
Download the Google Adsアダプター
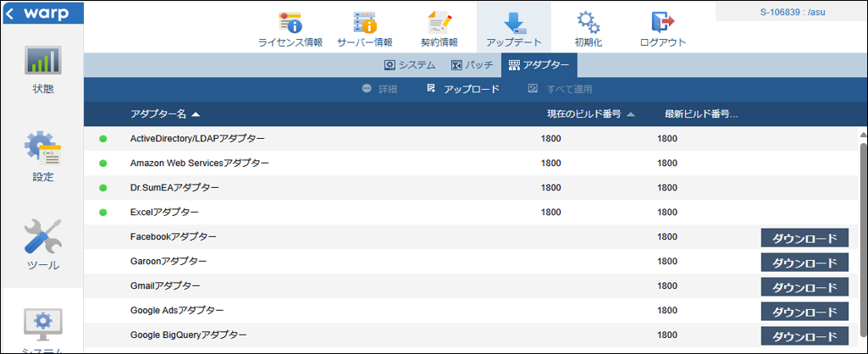click(804, 312)
